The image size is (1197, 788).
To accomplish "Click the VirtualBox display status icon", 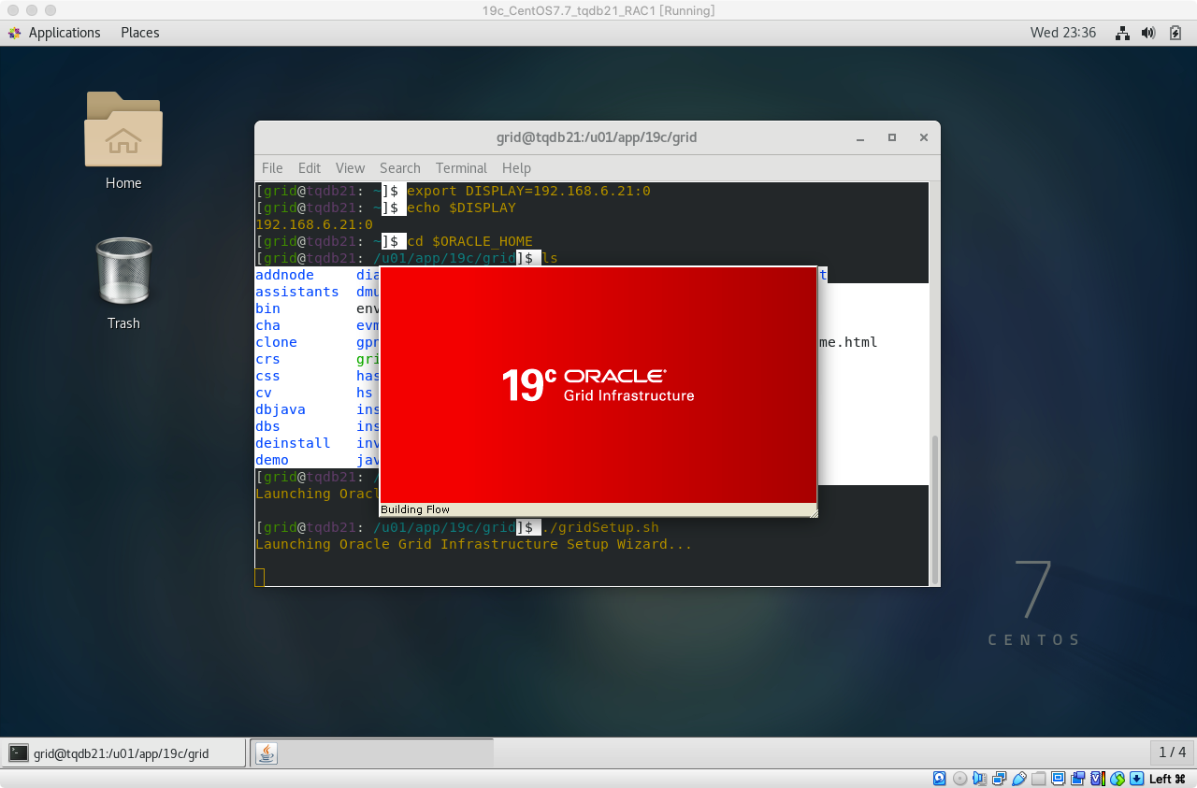I will [x=1059, y=779].
